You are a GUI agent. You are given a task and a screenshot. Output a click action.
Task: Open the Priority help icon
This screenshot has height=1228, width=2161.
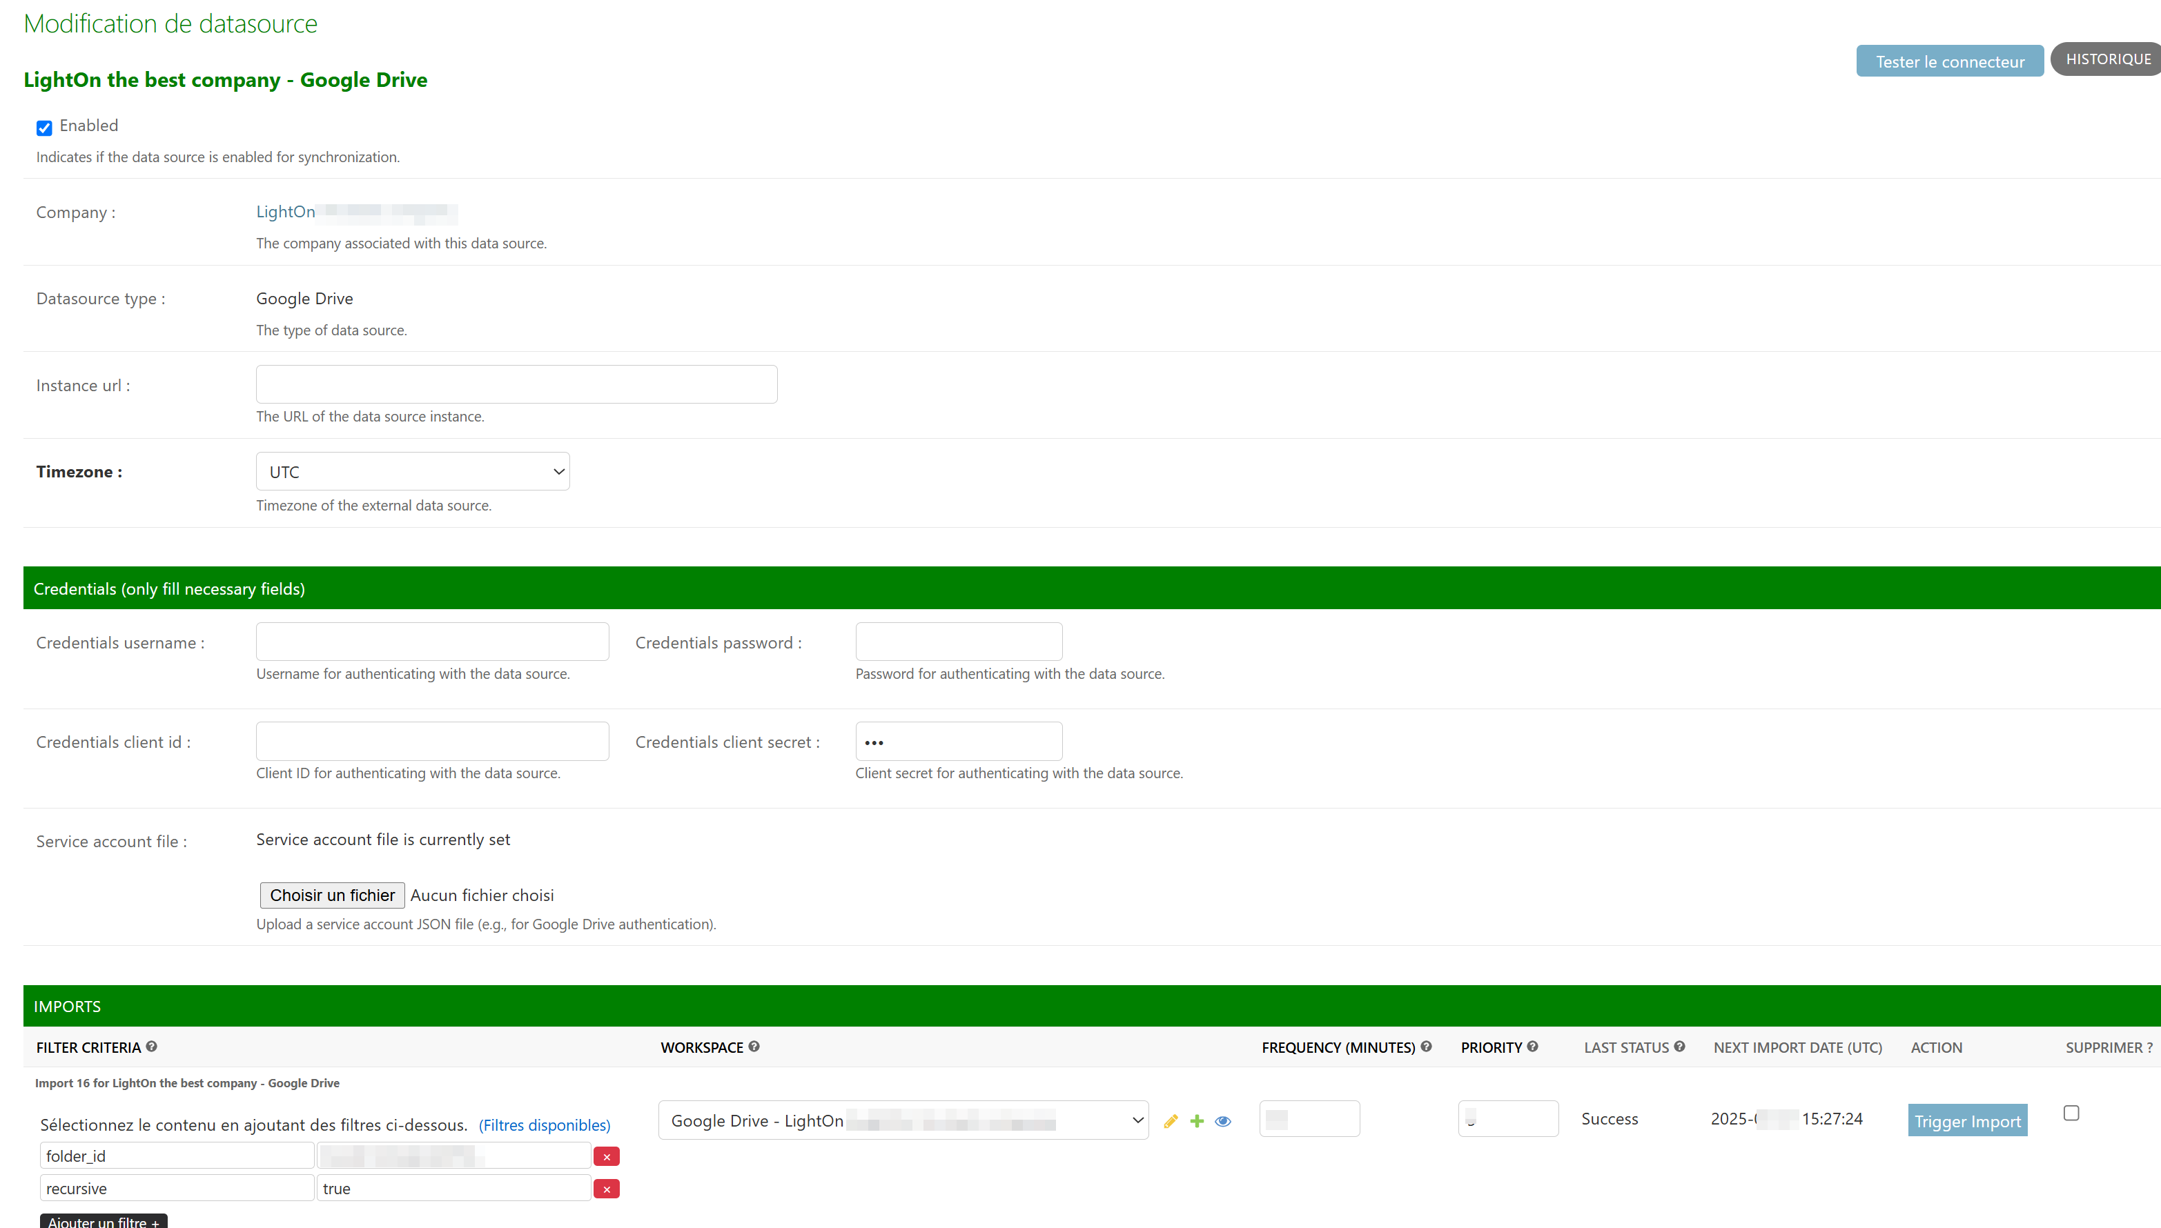pyautogui.click(x=1532, y=1046)
